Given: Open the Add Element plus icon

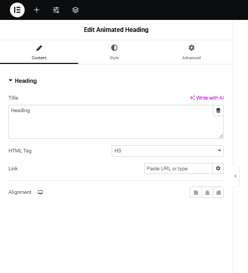Looking at the screenshot, I should [x=37, y=10].
